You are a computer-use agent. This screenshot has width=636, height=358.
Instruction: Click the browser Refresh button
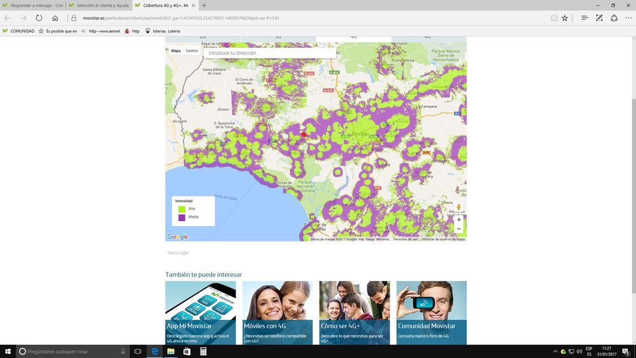(x=39, y=18)
